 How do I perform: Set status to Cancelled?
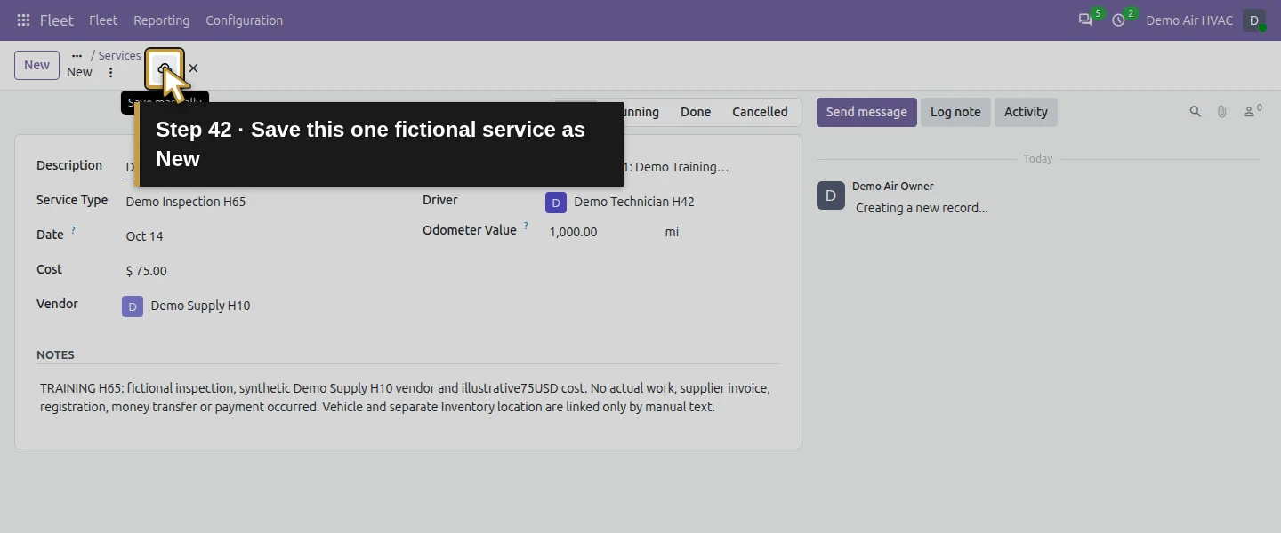click(x=760, y=112)
